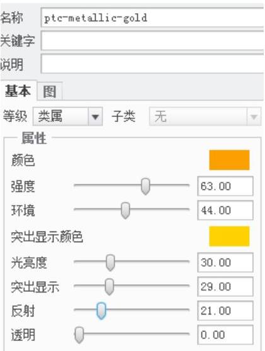Open the 子类 dropdown showing 无
Image resolution: width=265 pixels, height=351 pixels.
tap(205, 116)
